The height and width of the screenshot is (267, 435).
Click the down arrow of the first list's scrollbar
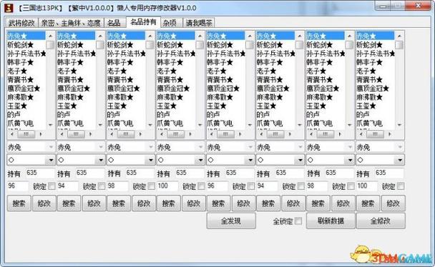(x=50, y=125)
